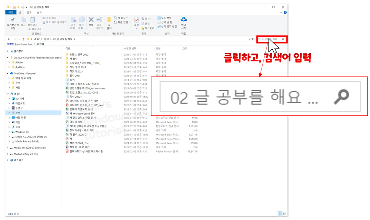
Task: Click the back arrow navigation button
Action: [x=9, y=39]
